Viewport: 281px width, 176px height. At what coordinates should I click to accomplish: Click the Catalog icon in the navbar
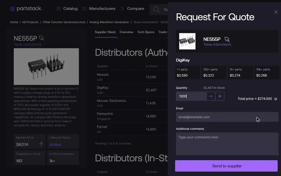pos(59,8)
